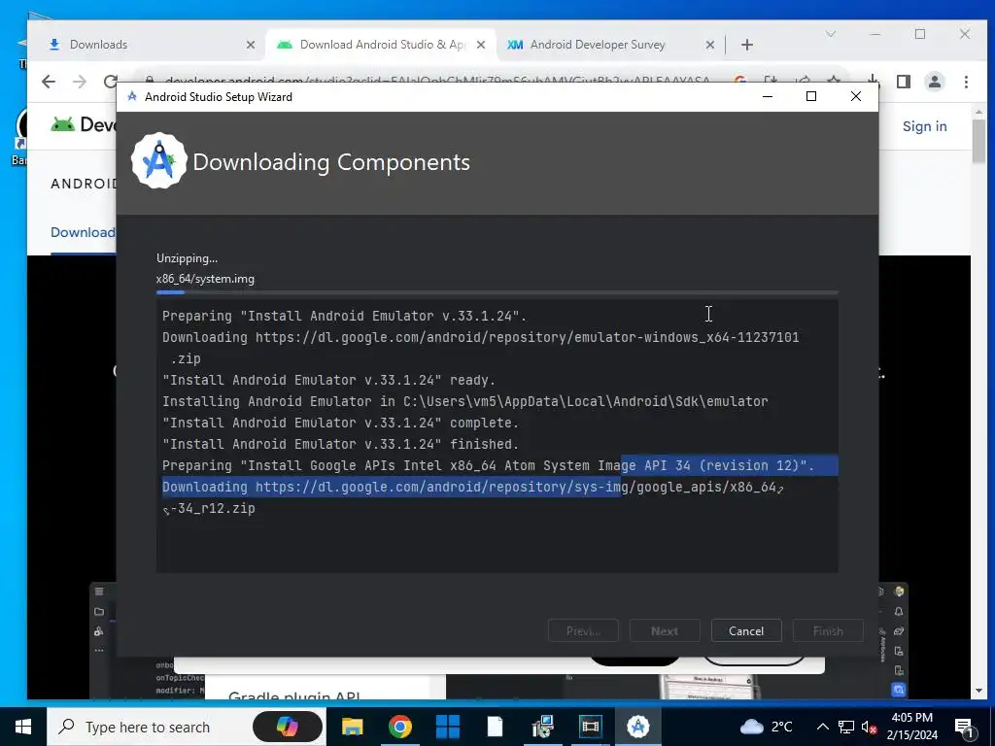Click the 'Downloading Components' heading
The width and height of the screenshot is (995, 746).
331,162
